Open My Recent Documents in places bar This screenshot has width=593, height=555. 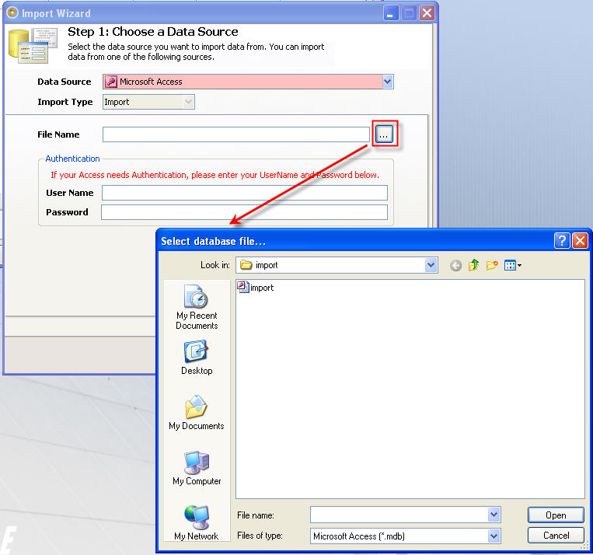pyautogui.click(x=197, y=307)
